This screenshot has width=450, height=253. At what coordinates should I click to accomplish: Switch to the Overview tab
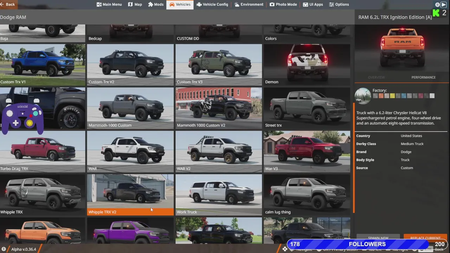(x=376, y=77)
